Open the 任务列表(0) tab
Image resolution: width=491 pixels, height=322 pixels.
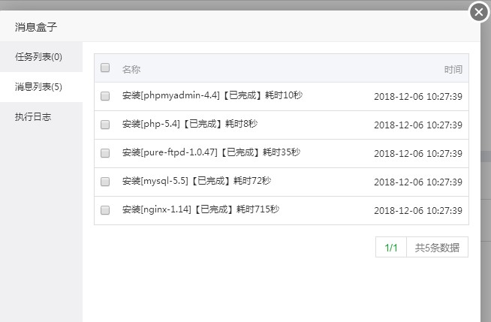[x=39, y=57]
